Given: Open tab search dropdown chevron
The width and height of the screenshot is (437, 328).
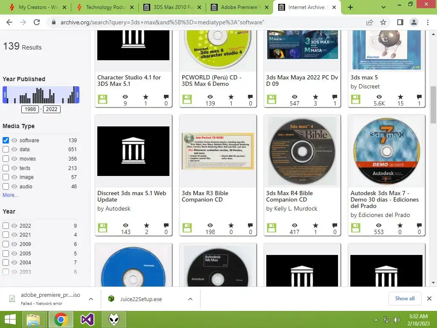Looking at the screenshot, I should tap(384, 7).
